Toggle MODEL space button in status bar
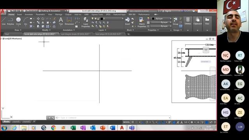Viewport: 249px width, 140px height. coord(126,122)
